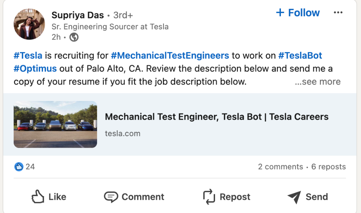Open the #MechanicalTestEngineers hashtag

coord(170,55)
